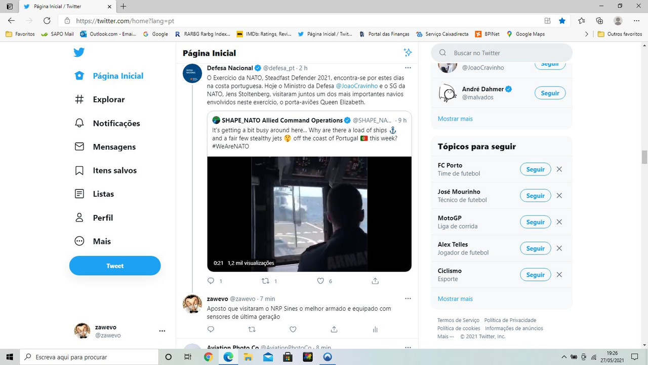648x365 pixels.
Task: Share the Defesa Nacional tweet
Action: [x=375, y=281]
